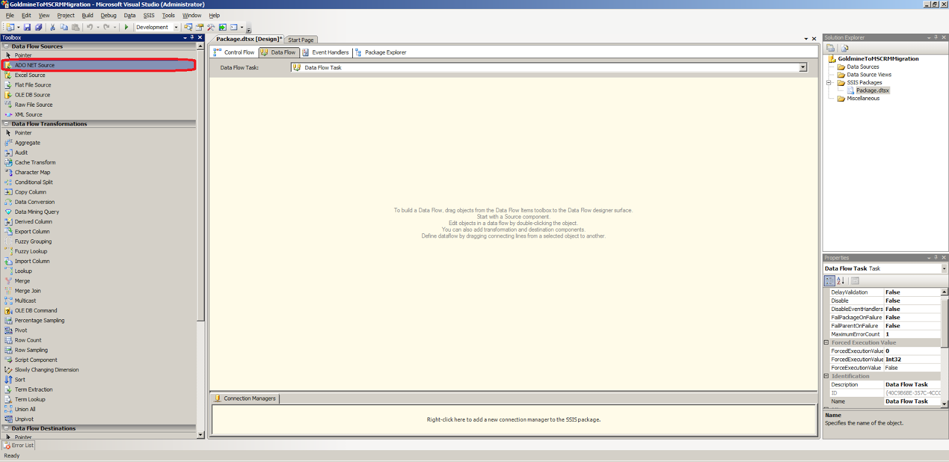Collapse Forced Execution Value property category
This screenshot has width=949, height=462.
point(826,342)
